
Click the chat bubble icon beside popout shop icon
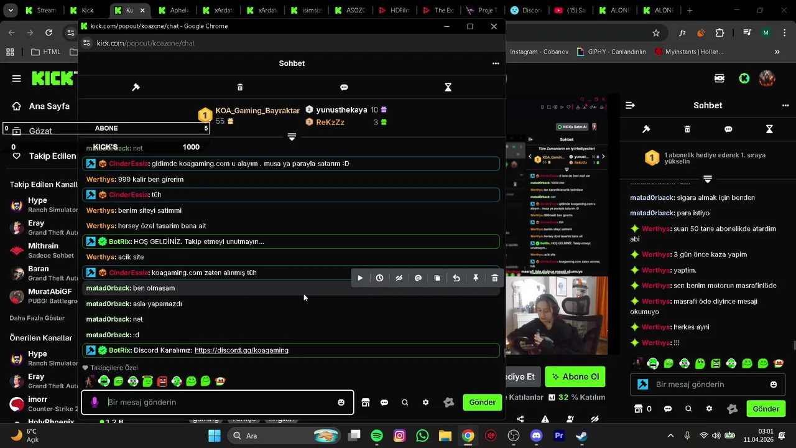click(384, 403)
